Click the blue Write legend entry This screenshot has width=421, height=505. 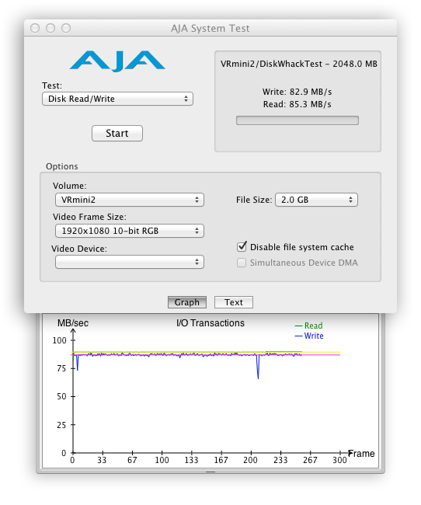309,336
